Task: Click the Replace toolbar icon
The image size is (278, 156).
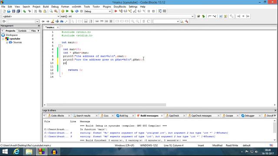Action: [x=56, y=11]
